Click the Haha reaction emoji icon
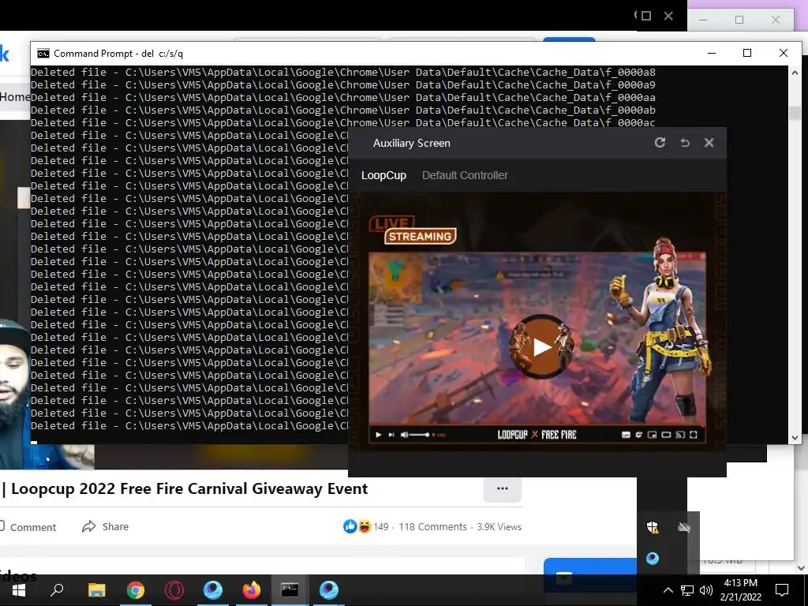 pyautogui.click(x=365, y=526)
